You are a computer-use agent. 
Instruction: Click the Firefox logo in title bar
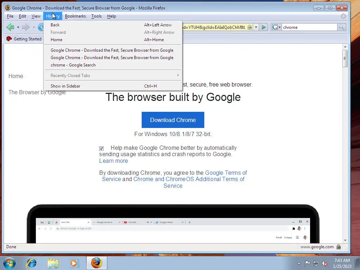8,8
